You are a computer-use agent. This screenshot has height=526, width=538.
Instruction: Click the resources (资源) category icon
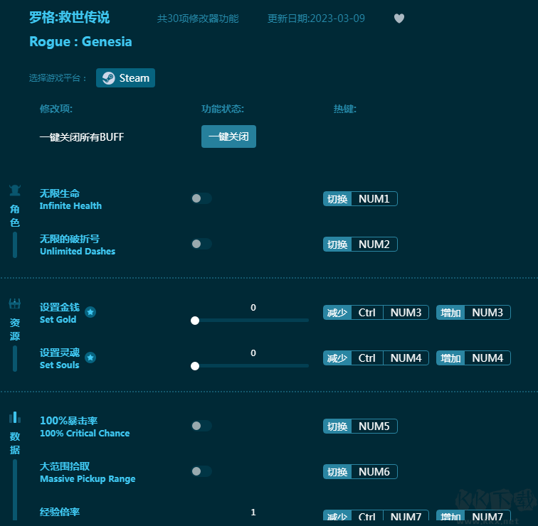15,304
